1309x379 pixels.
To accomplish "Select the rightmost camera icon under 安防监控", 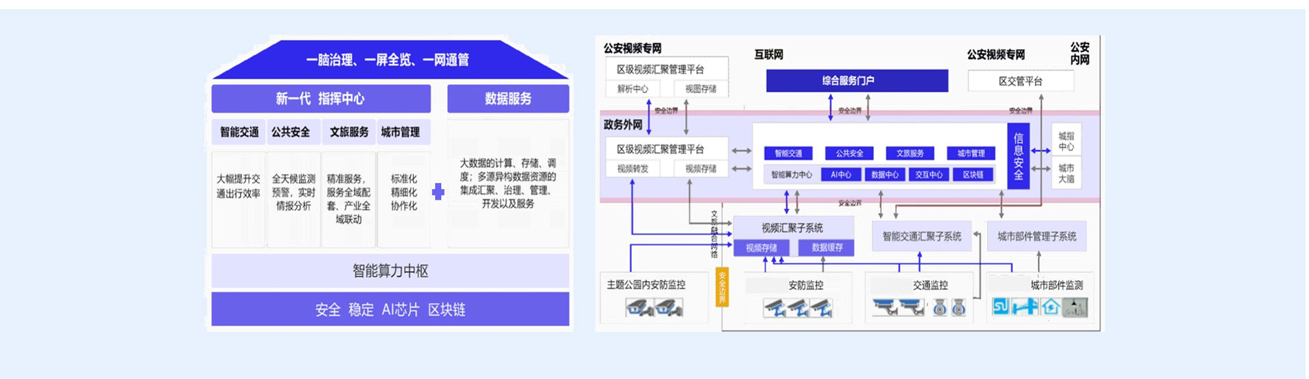I will [822, 309].
